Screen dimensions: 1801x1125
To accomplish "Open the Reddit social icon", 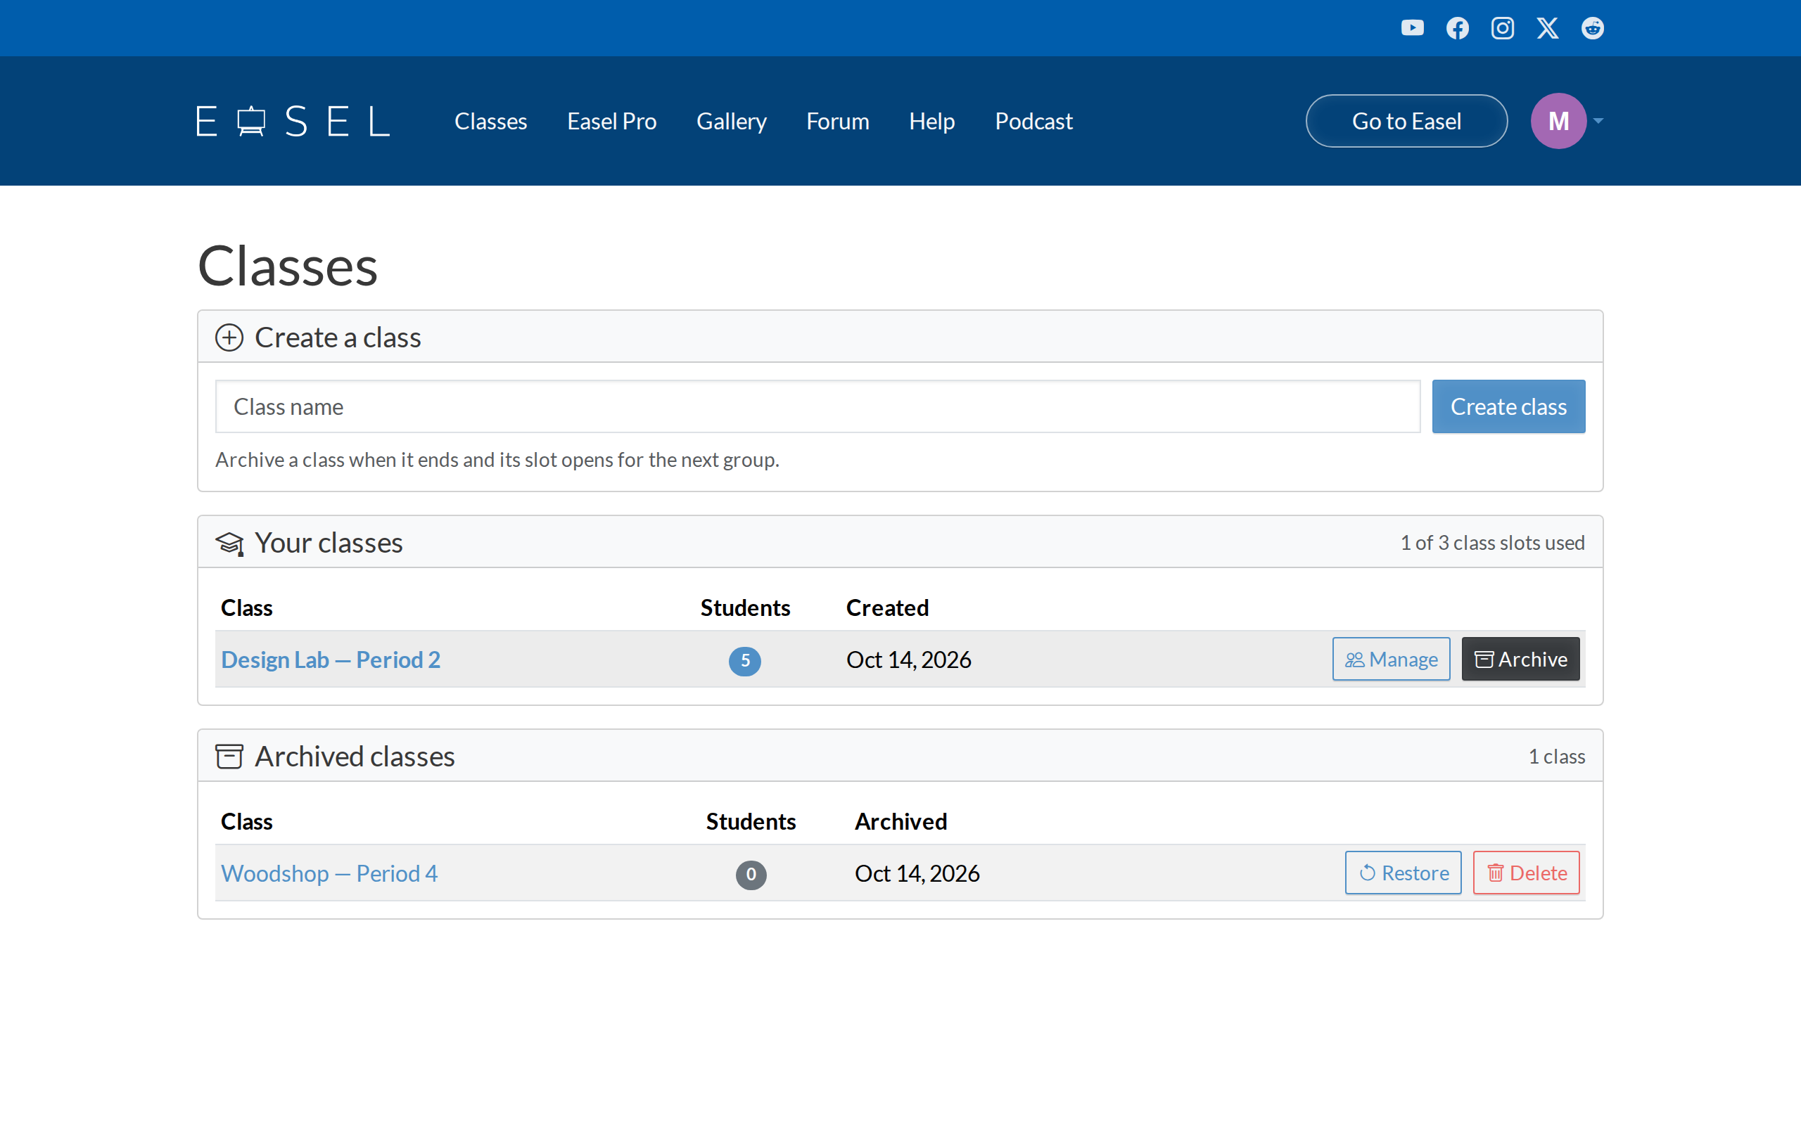I will (1592, 28).
